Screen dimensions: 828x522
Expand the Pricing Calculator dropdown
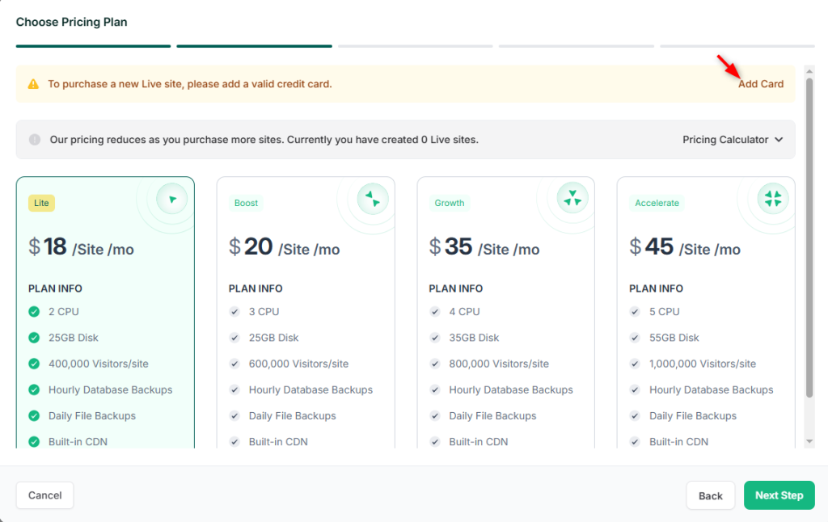(733, 139)
